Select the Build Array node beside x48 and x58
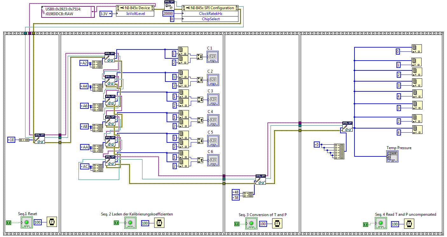 pyautogui.click(x=248, y=194)
